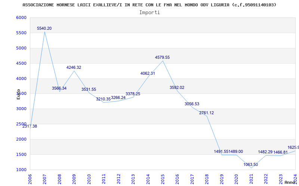Click the Importi chart subtitle
The image size is (299, 186).
click(149, 13)
